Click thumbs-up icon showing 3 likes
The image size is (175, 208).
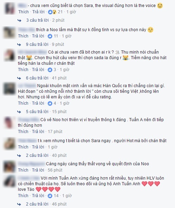point(50,70)
